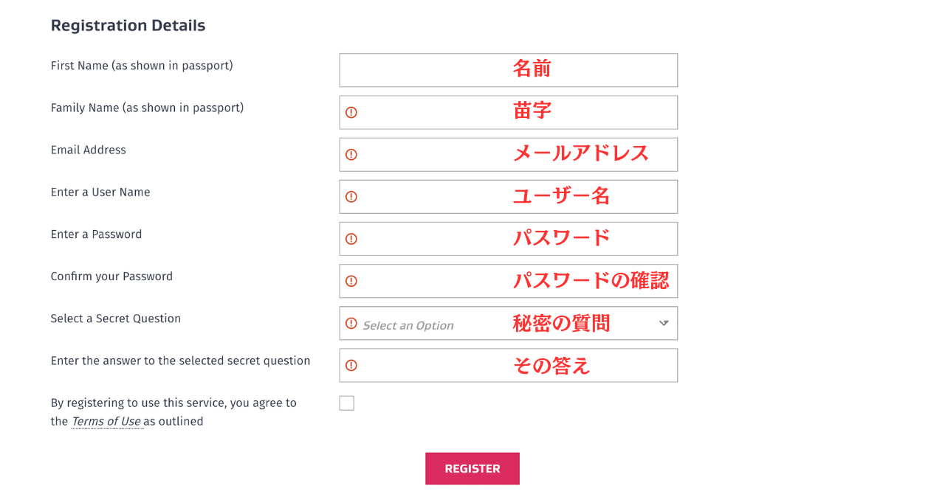The height and width of the screenshot is (494, 945).
Task: Click the warning icon in Email Address field
Action: (x=351, y=154)
